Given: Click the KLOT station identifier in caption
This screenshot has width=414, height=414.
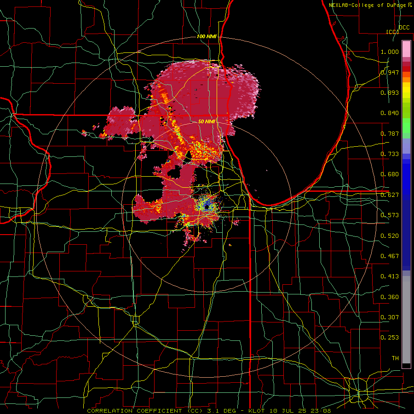Looking at the screenshot, I should coord(256,411).
